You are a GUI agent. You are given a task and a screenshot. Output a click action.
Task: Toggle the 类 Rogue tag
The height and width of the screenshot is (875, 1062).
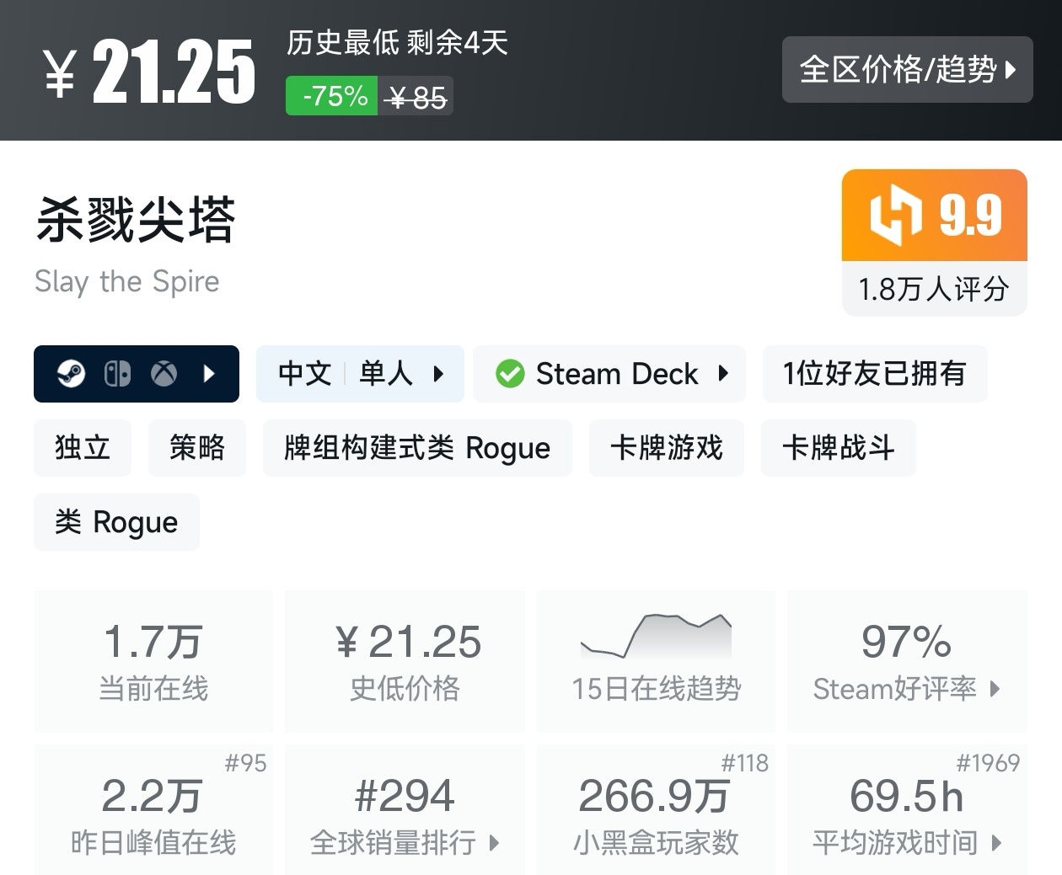[115, 522]
